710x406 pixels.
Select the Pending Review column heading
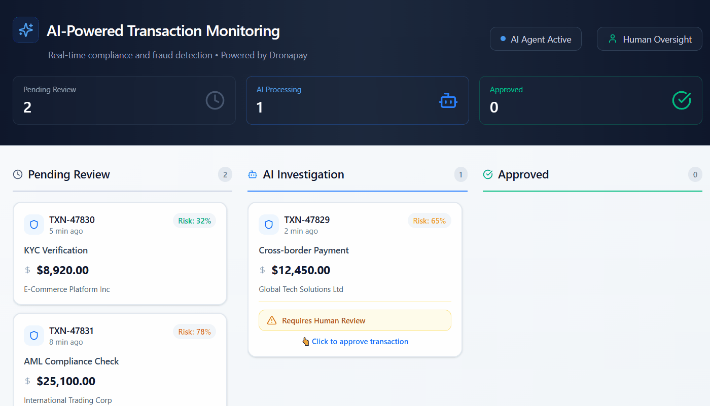click(x=68, y=175)
